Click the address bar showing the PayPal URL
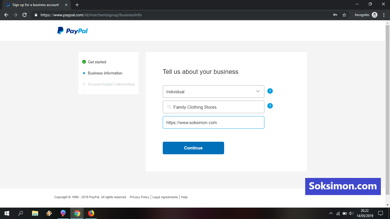This screenshot has width=390, height=219. click(183, 15)
